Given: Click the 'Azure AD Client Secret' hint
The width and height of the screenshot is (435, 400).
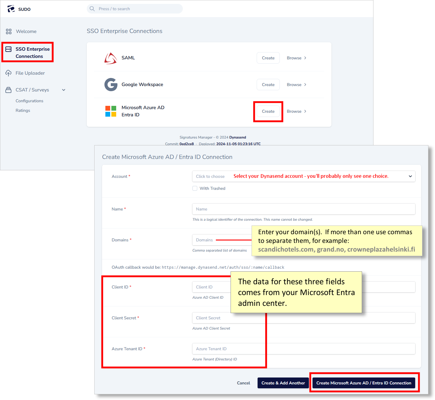Looking at the screenshot, I should coord(211,328).
